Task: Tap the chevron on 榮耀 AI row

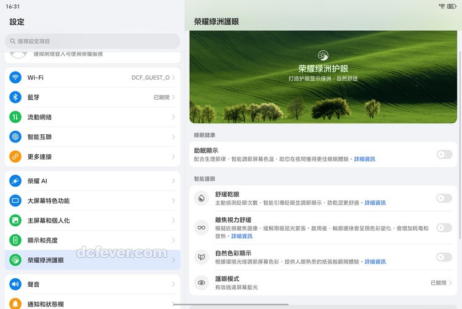Action: (174, 181)
